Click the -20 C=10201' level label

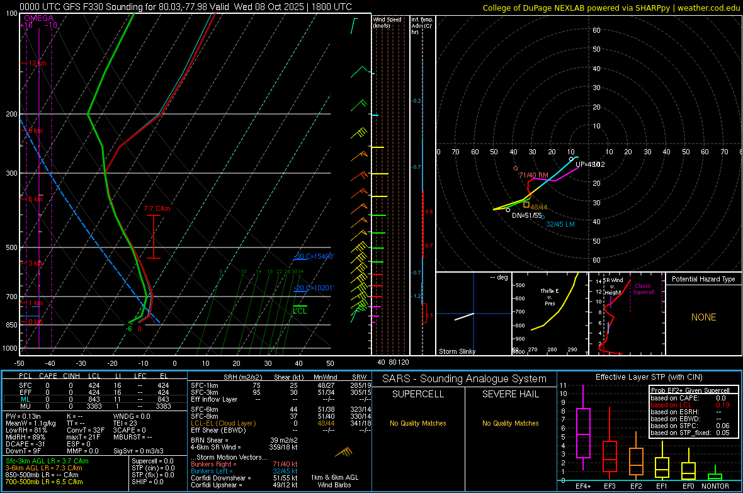pyautogui.click(x=314, y=288)
